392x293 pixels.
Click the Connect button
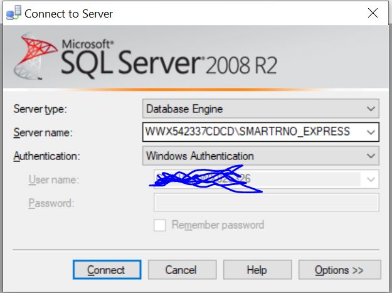107,270
